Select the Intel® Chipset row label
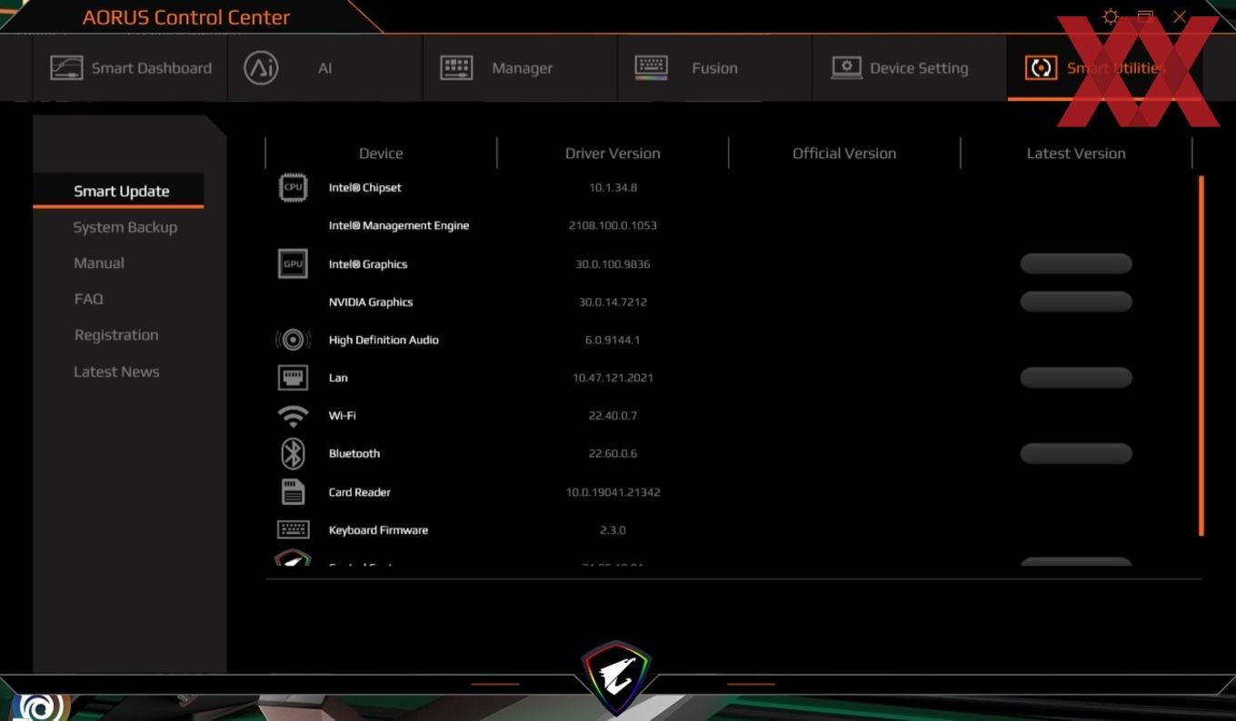Image resolution: width=1236 pixels, height=721 pixels. coord(364,188)
